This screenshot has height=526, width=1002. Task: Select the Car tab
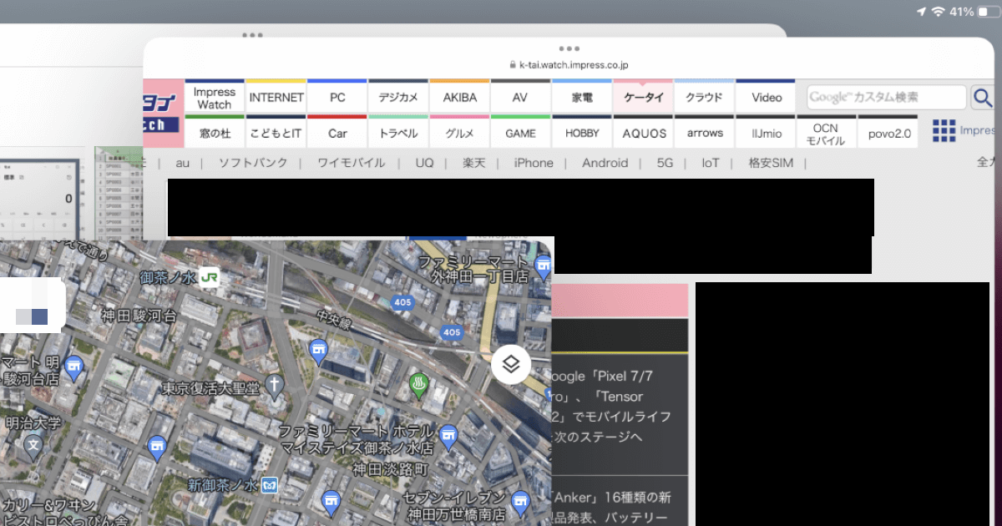coord(337,133)
